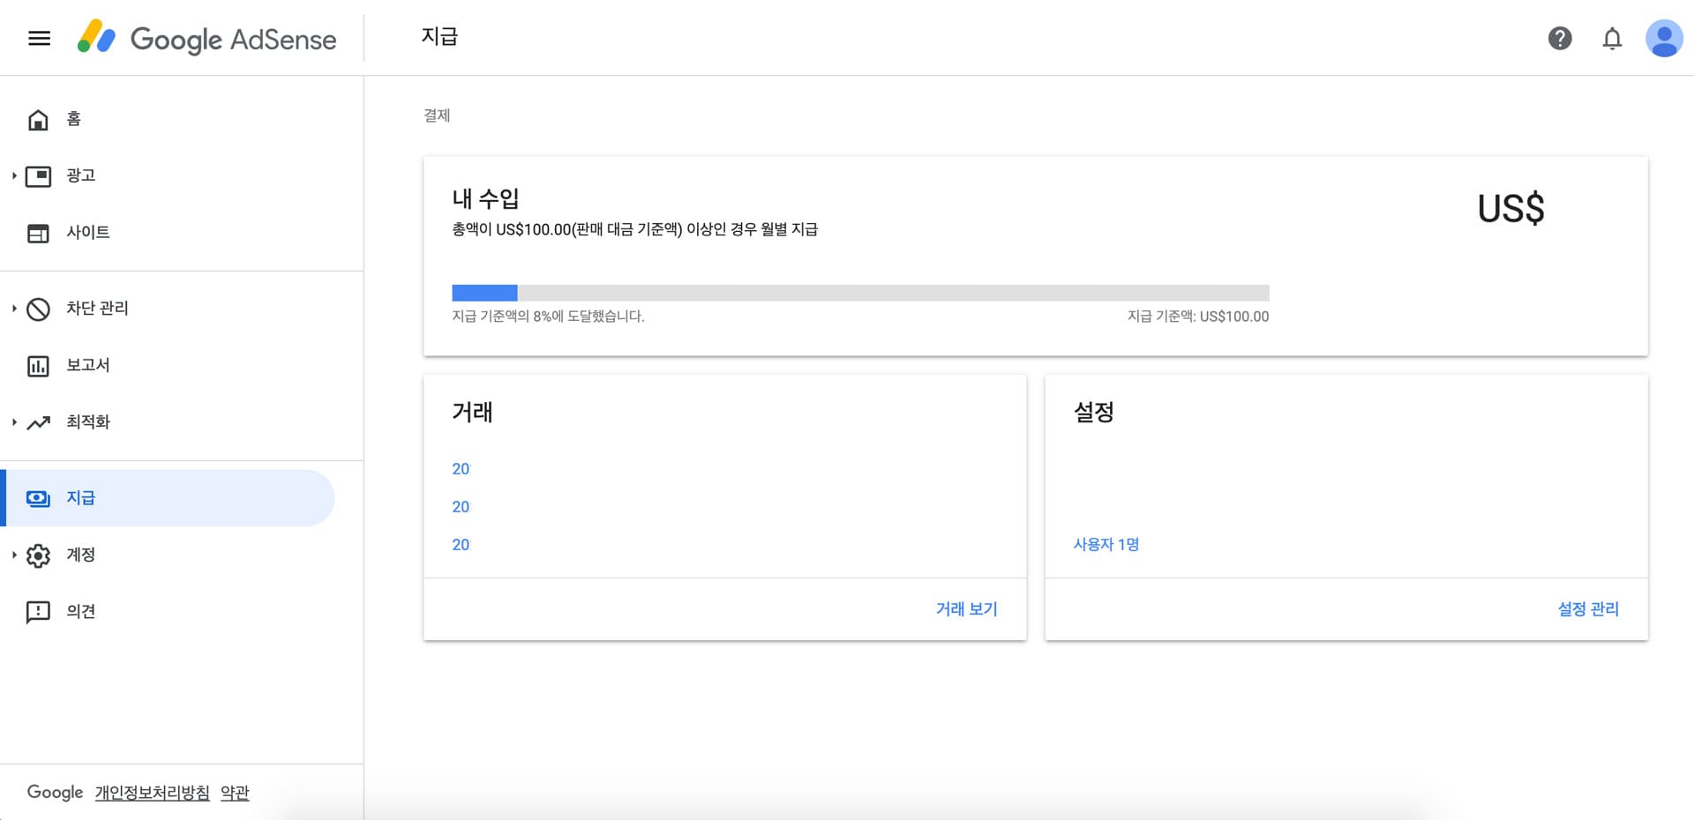
Task: Click the 지급 page title in header
Action: coord(439,36)
